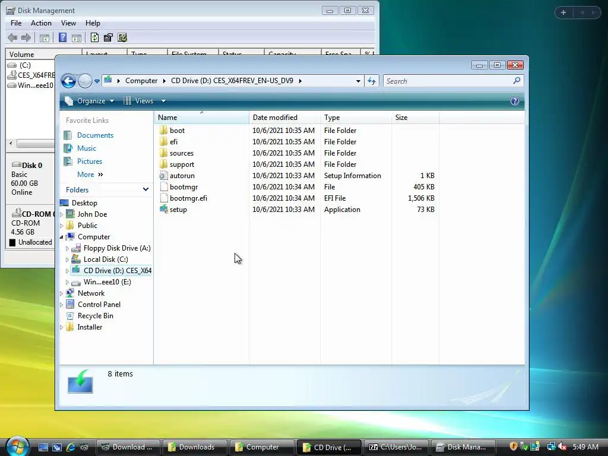This screenshot has width=608, height=456.
Task: Select Recycle Bin in the folder tree
Action: point(96,316)
